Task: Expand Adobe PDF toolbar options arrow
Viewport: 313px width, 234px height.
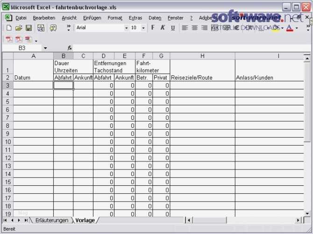Action: coord(36,41)
